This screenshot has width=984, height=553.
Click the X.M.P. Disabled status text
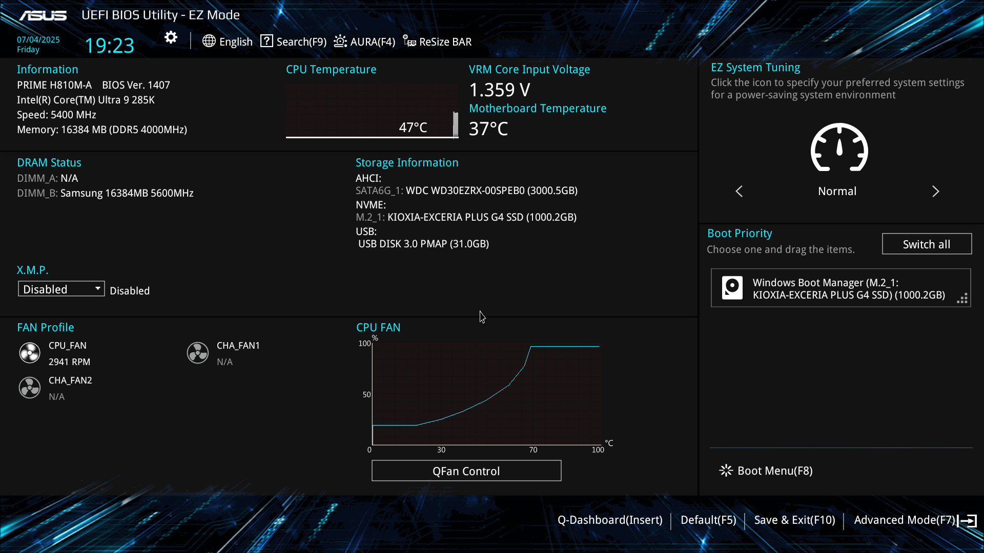(x=130, y=290)
